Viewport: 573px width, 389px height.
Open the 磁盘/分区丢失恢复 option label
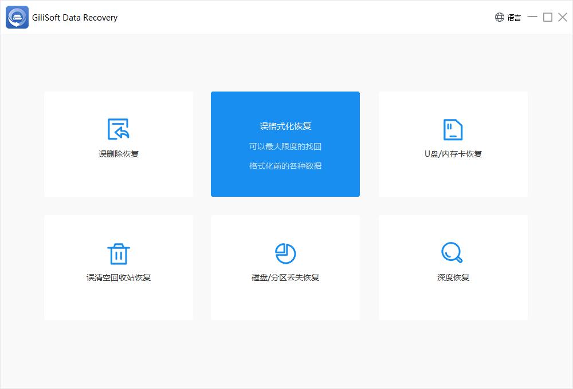tap(285, 277)
